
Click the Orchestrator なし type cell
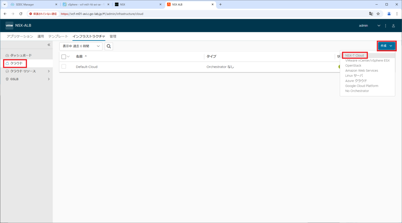click(x=220, y=67)
